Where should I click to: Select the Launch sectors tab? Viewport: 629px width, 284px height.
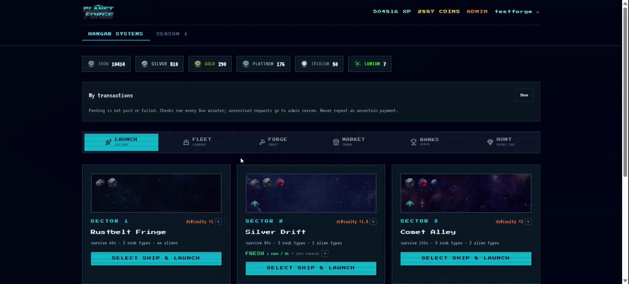121,142
